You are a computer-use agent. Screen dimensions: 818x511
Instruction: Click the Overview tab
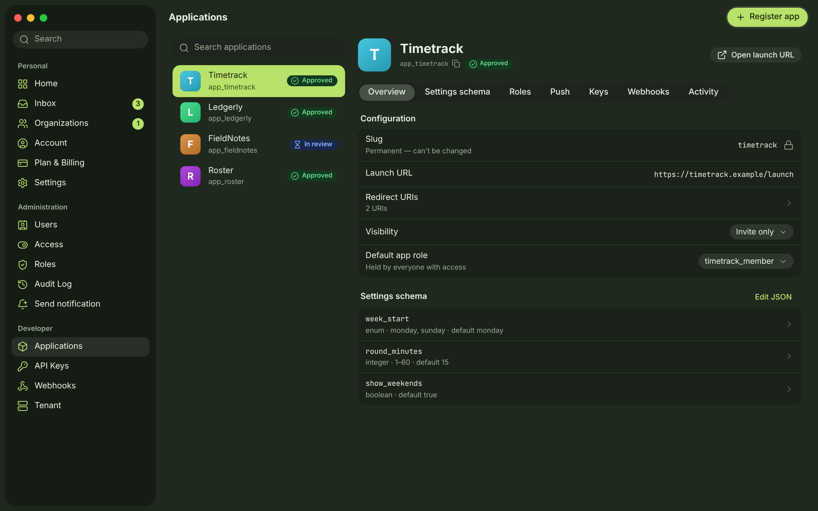pos(386,92)
